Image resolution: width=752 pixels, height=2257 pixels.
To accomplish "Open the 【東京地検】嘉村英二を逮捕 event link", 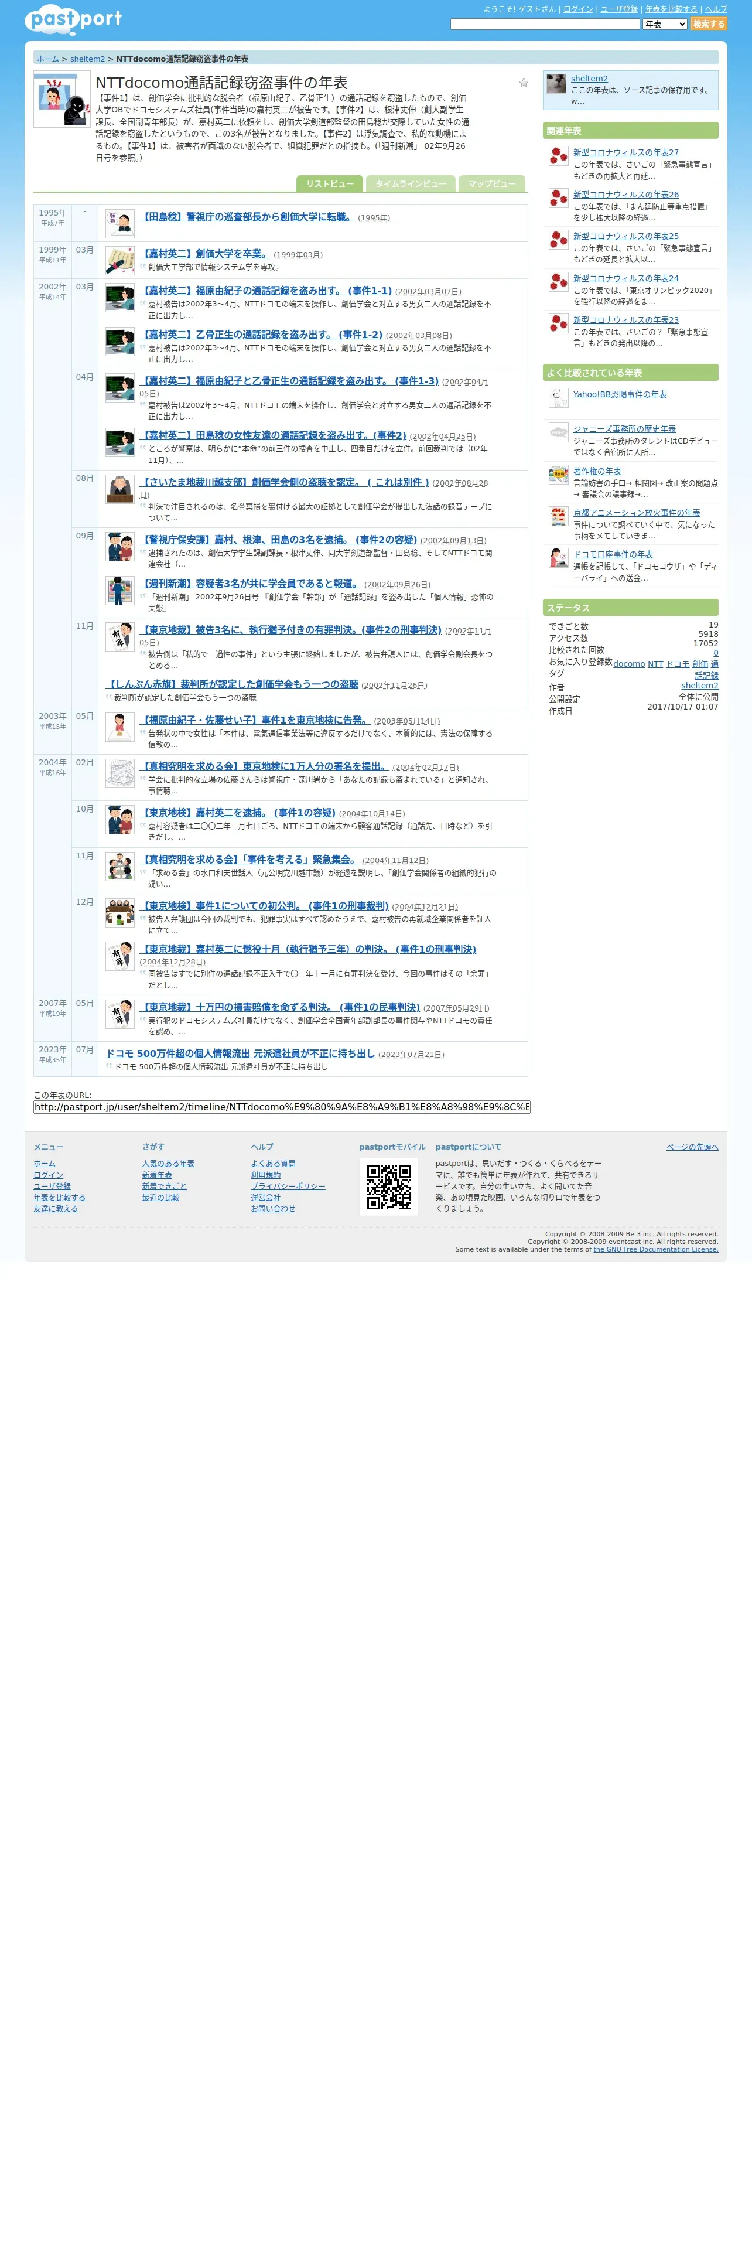I will click(x=237, y=813).
